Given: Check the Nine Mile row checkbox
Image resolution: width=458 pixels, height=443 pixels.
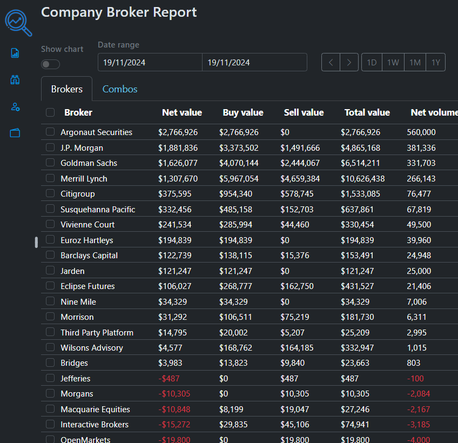Looking at the screenshot, I should (x=50, y=301).
